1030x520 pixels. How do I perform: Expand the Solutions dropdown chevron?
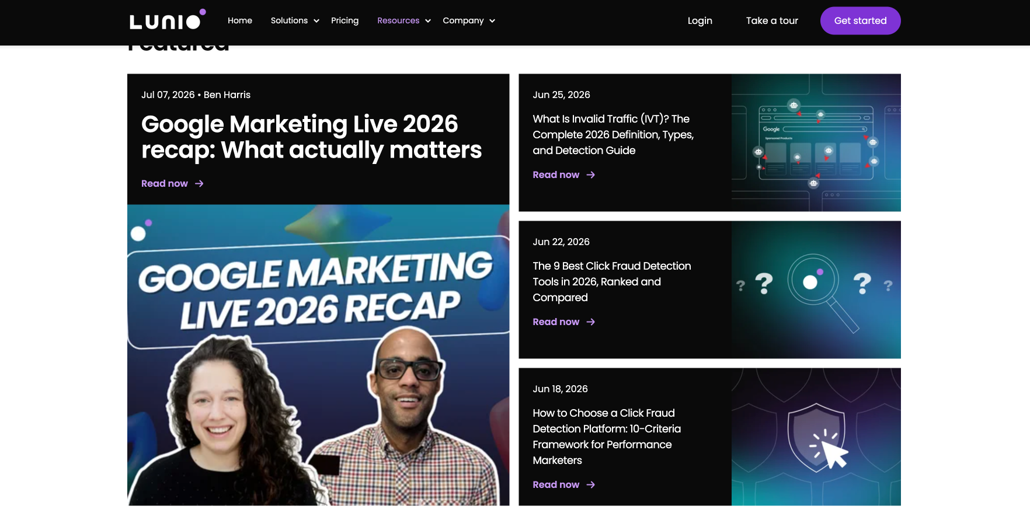click(x=316, y=21)
